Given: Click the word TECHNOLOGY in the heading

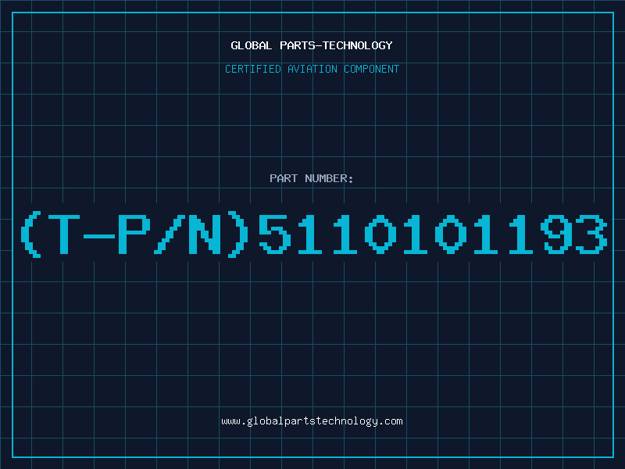Looking at the screenshot, I should click(x=358, y=45).
